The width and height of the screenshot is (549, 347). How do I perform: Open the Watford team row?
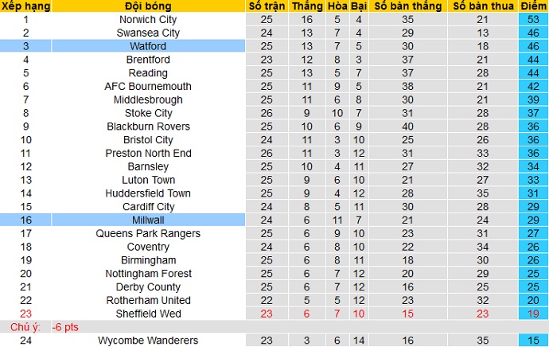coord(148,46)
